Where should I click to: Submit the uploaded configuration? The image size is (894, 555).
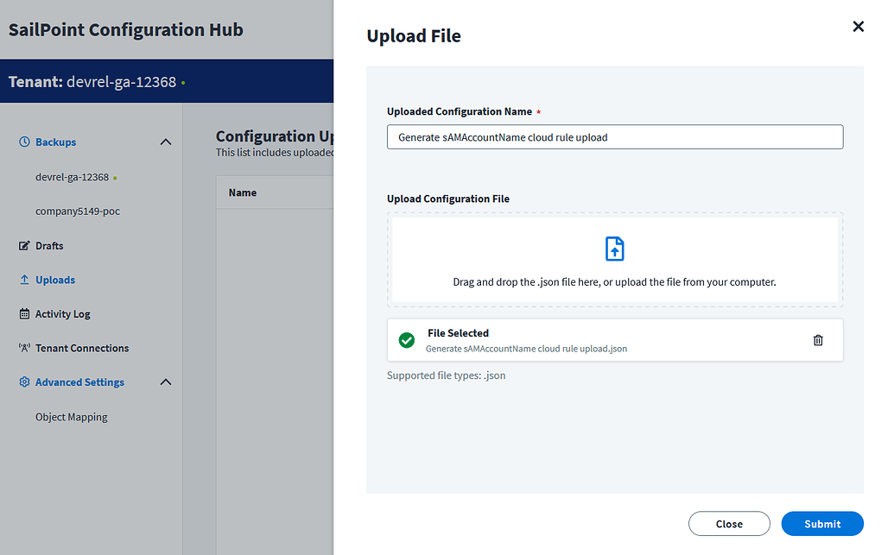[821, 523]
